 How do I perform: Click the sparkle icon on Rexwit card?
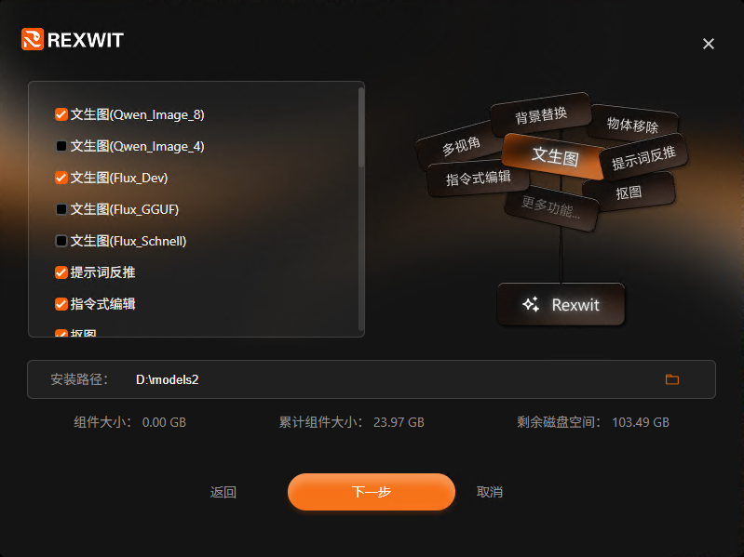click(x=531, y=304)
